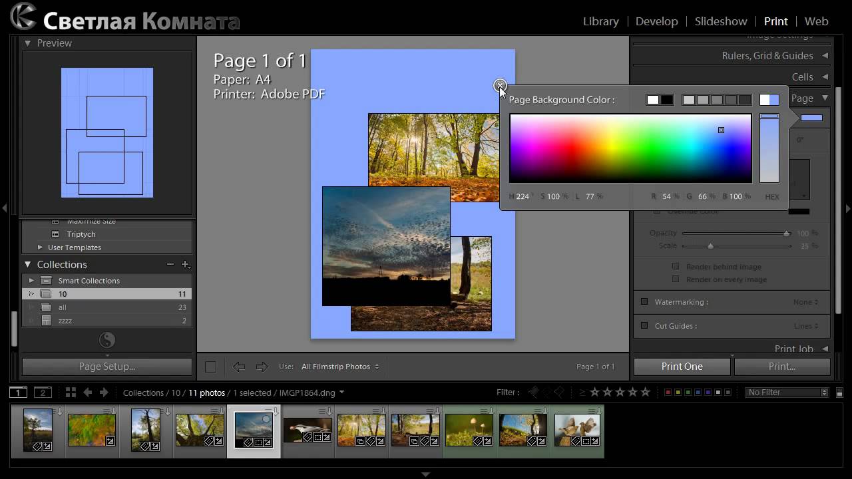
Task: Collapse the Collections panel
Action: [28, 265]
